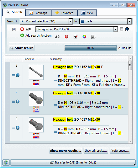Add sketch search function icon
This screenshot has width=138, height=168.
75,37
